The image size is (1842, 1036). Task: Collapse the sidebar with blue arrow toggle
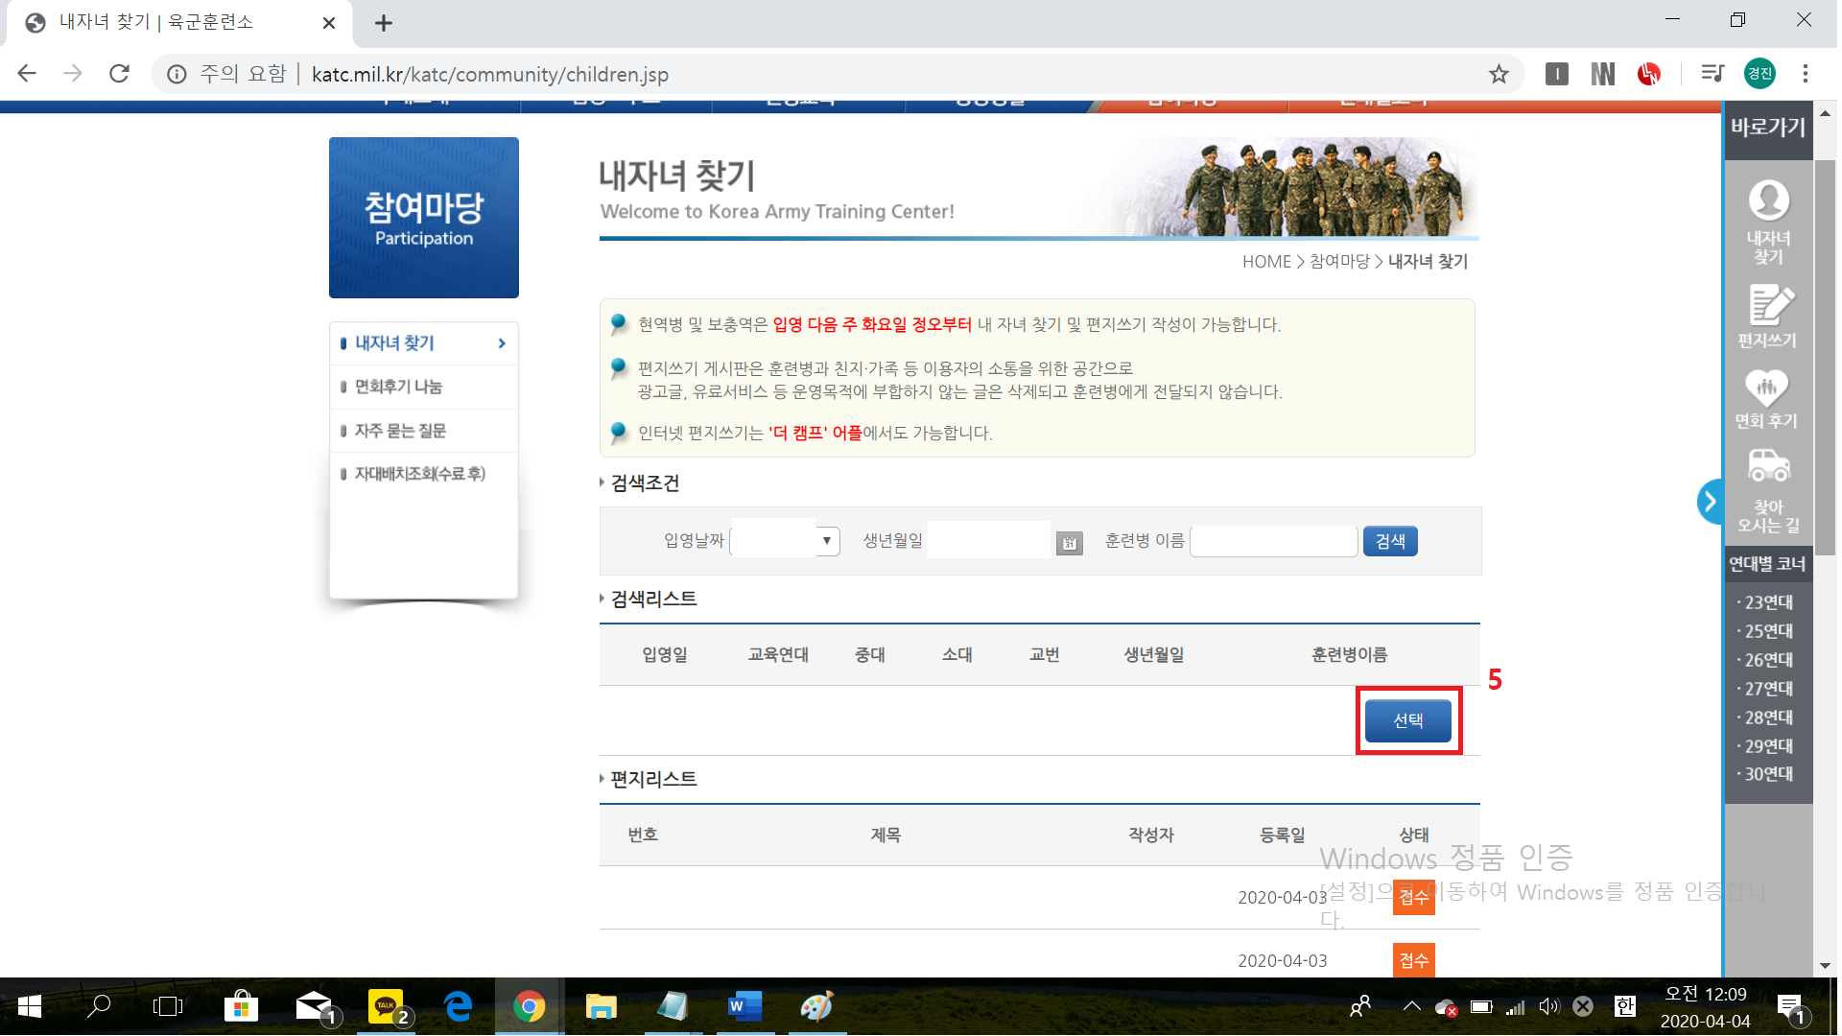click(x=1710, y=501)
